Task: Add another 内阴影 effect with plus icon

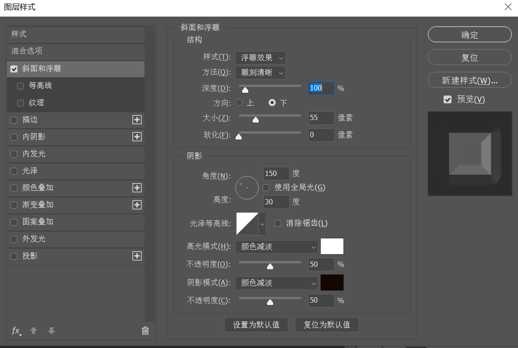Action: click(x=137, y=137)
